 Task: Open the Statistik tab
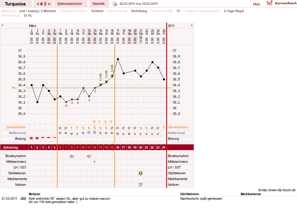98,4
